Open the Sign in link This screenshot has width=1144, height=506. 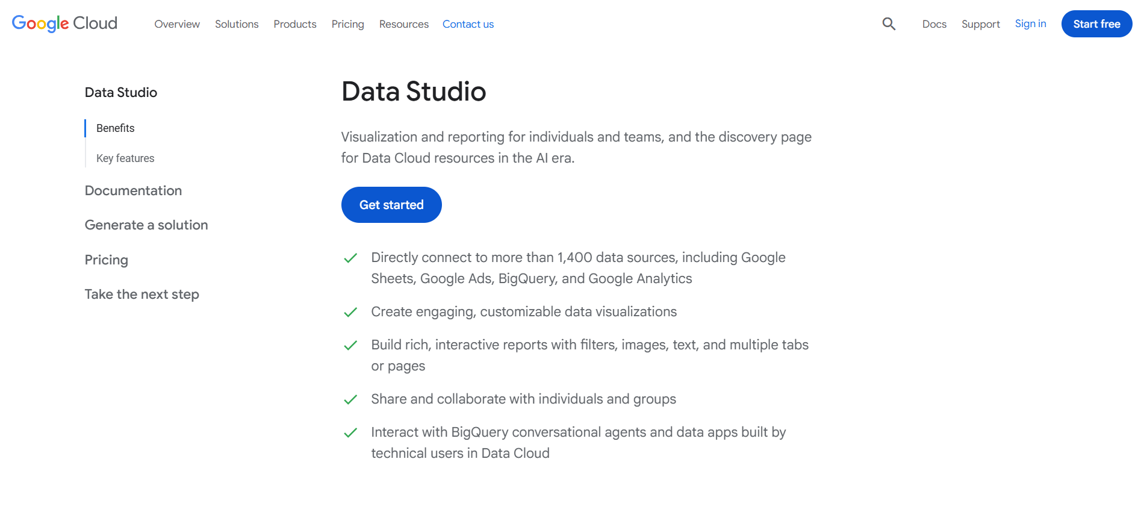coord(1030,23)
